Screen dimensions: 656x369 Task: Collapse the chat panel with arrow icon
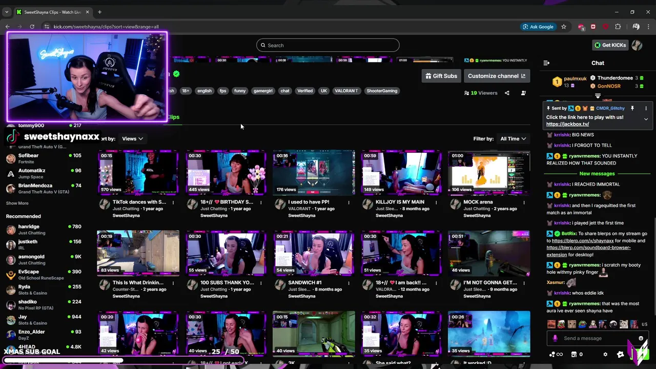546,63
